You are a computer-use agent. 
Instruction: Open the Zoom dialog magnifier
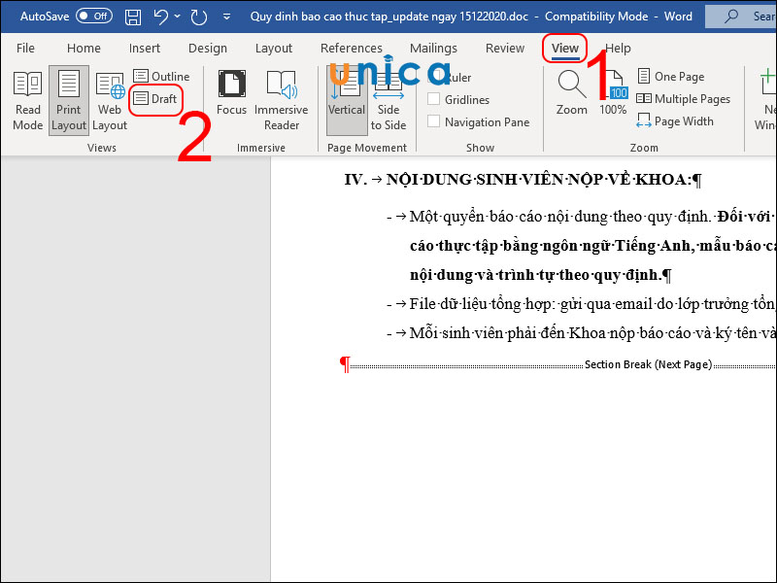[x=571, y=93]
